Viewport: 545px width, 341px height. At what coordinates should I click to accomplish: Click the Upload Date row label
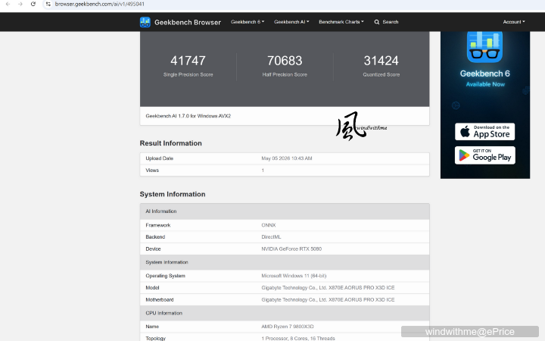159,158
